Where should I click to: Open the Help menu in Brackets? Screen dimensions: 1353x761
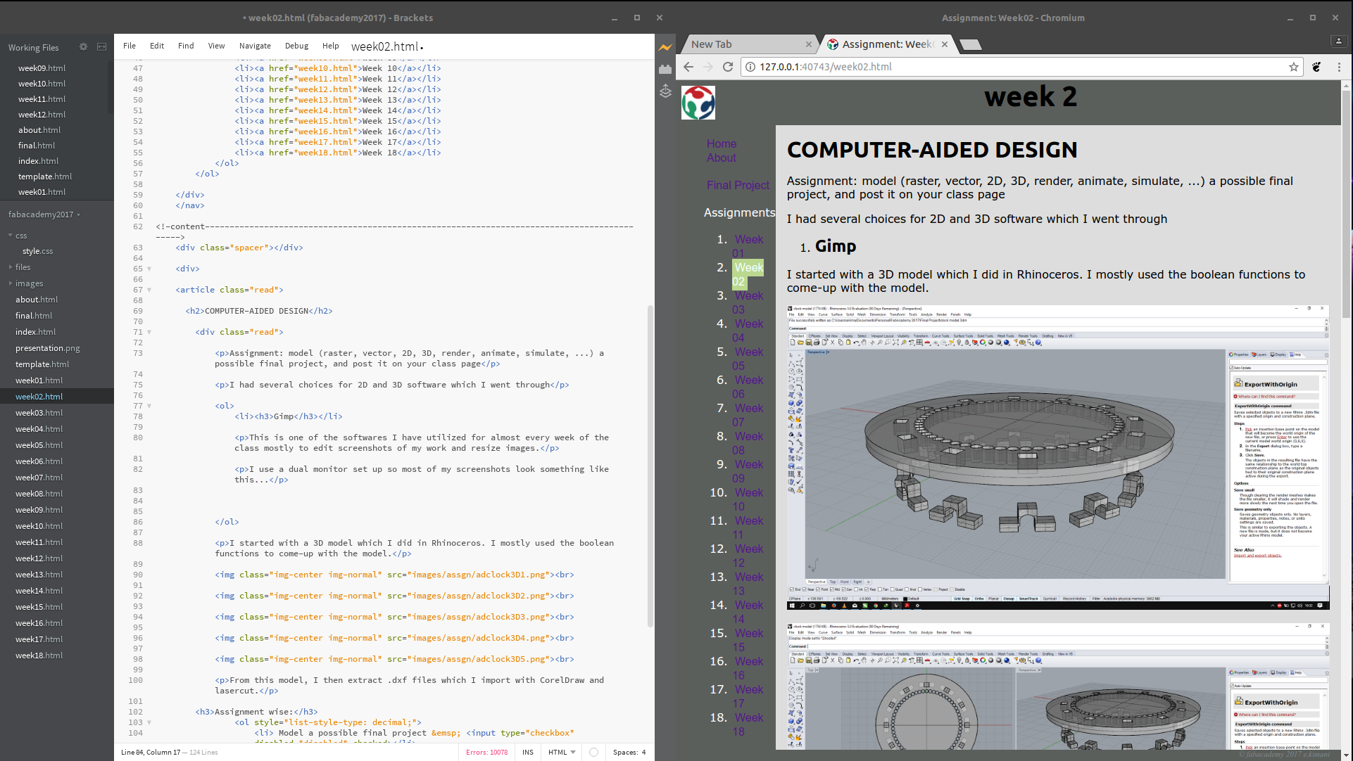330,46
